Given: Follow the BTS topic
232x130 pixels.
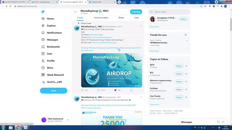Looking at the screenshot, I should point(179,74).
